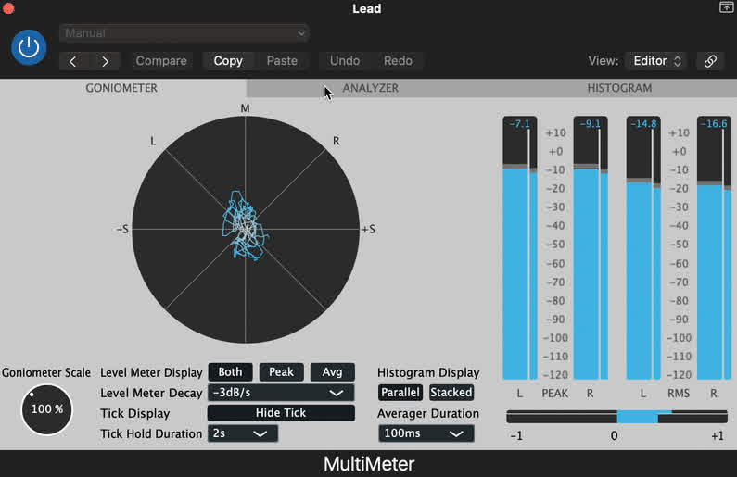Switch to the Analyzer tab
This screenshot has width=737, height=477.
coord(371,88)
